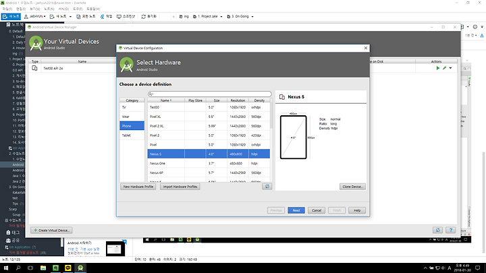The height and width of the screenshot is (273, 486).
Task: Click the all notes toolbar button in Evernote
Action: (x=86, y=16)
